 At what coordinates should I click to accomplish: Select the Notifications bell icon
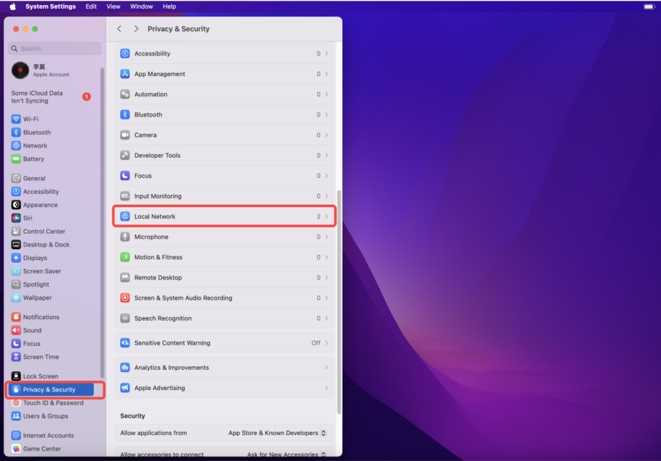pyautogui.click(x=16, y=317)
